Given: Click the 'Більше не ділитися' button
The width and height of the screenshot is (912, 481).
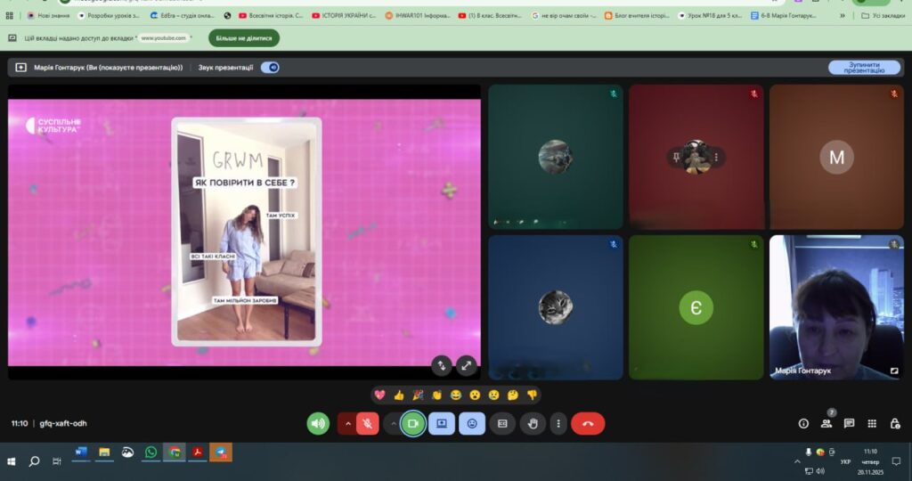Looking at the screenshot, I should [x=243, y=38].
